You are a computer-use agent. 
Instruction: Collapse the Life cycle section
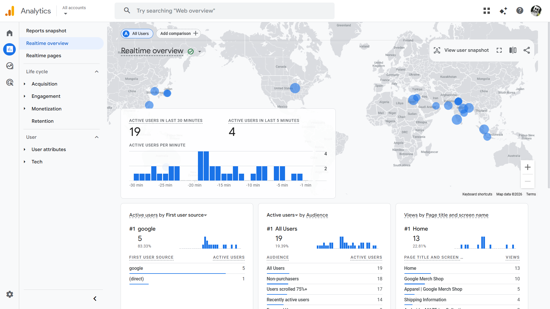pos(97,72)
